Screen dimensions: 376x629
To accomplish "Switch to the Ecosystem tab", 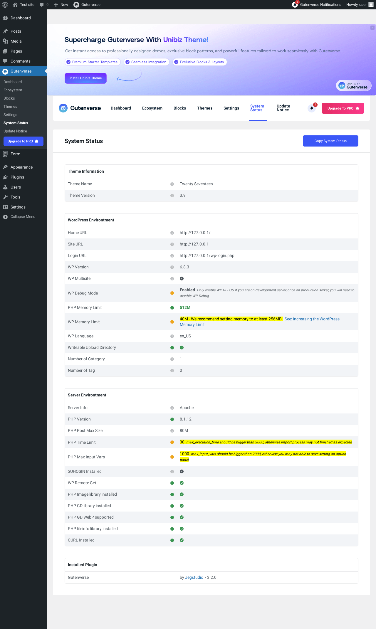I will point(152,108).
